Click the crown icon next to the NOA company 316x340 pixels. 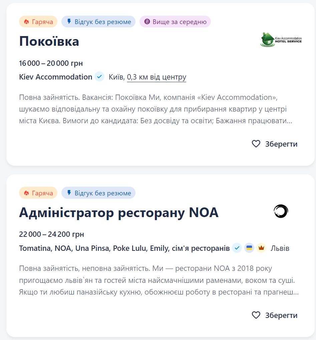[261, 248]
